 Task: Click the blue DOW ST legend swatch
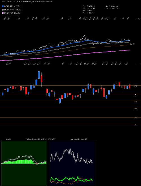coord(3,6)
